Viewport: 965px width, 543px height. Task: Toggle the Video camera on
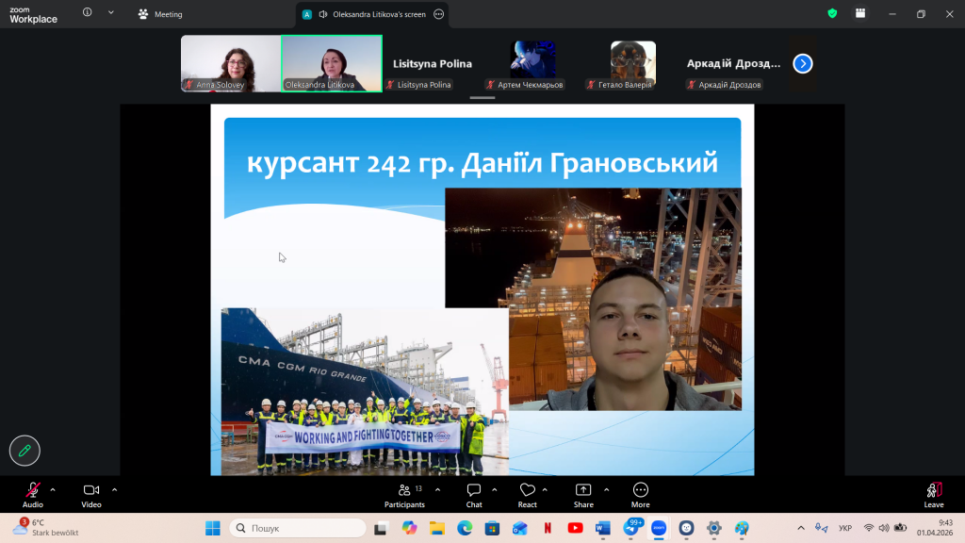[x=91, y=491]
